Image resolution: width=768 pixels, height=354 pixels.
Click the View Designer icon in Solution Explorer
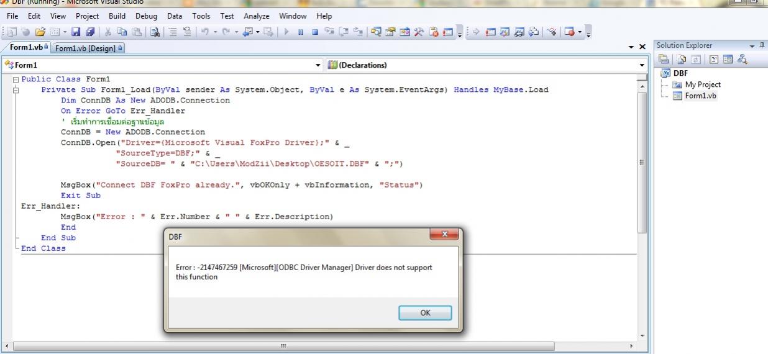click(x=728, y=60)
